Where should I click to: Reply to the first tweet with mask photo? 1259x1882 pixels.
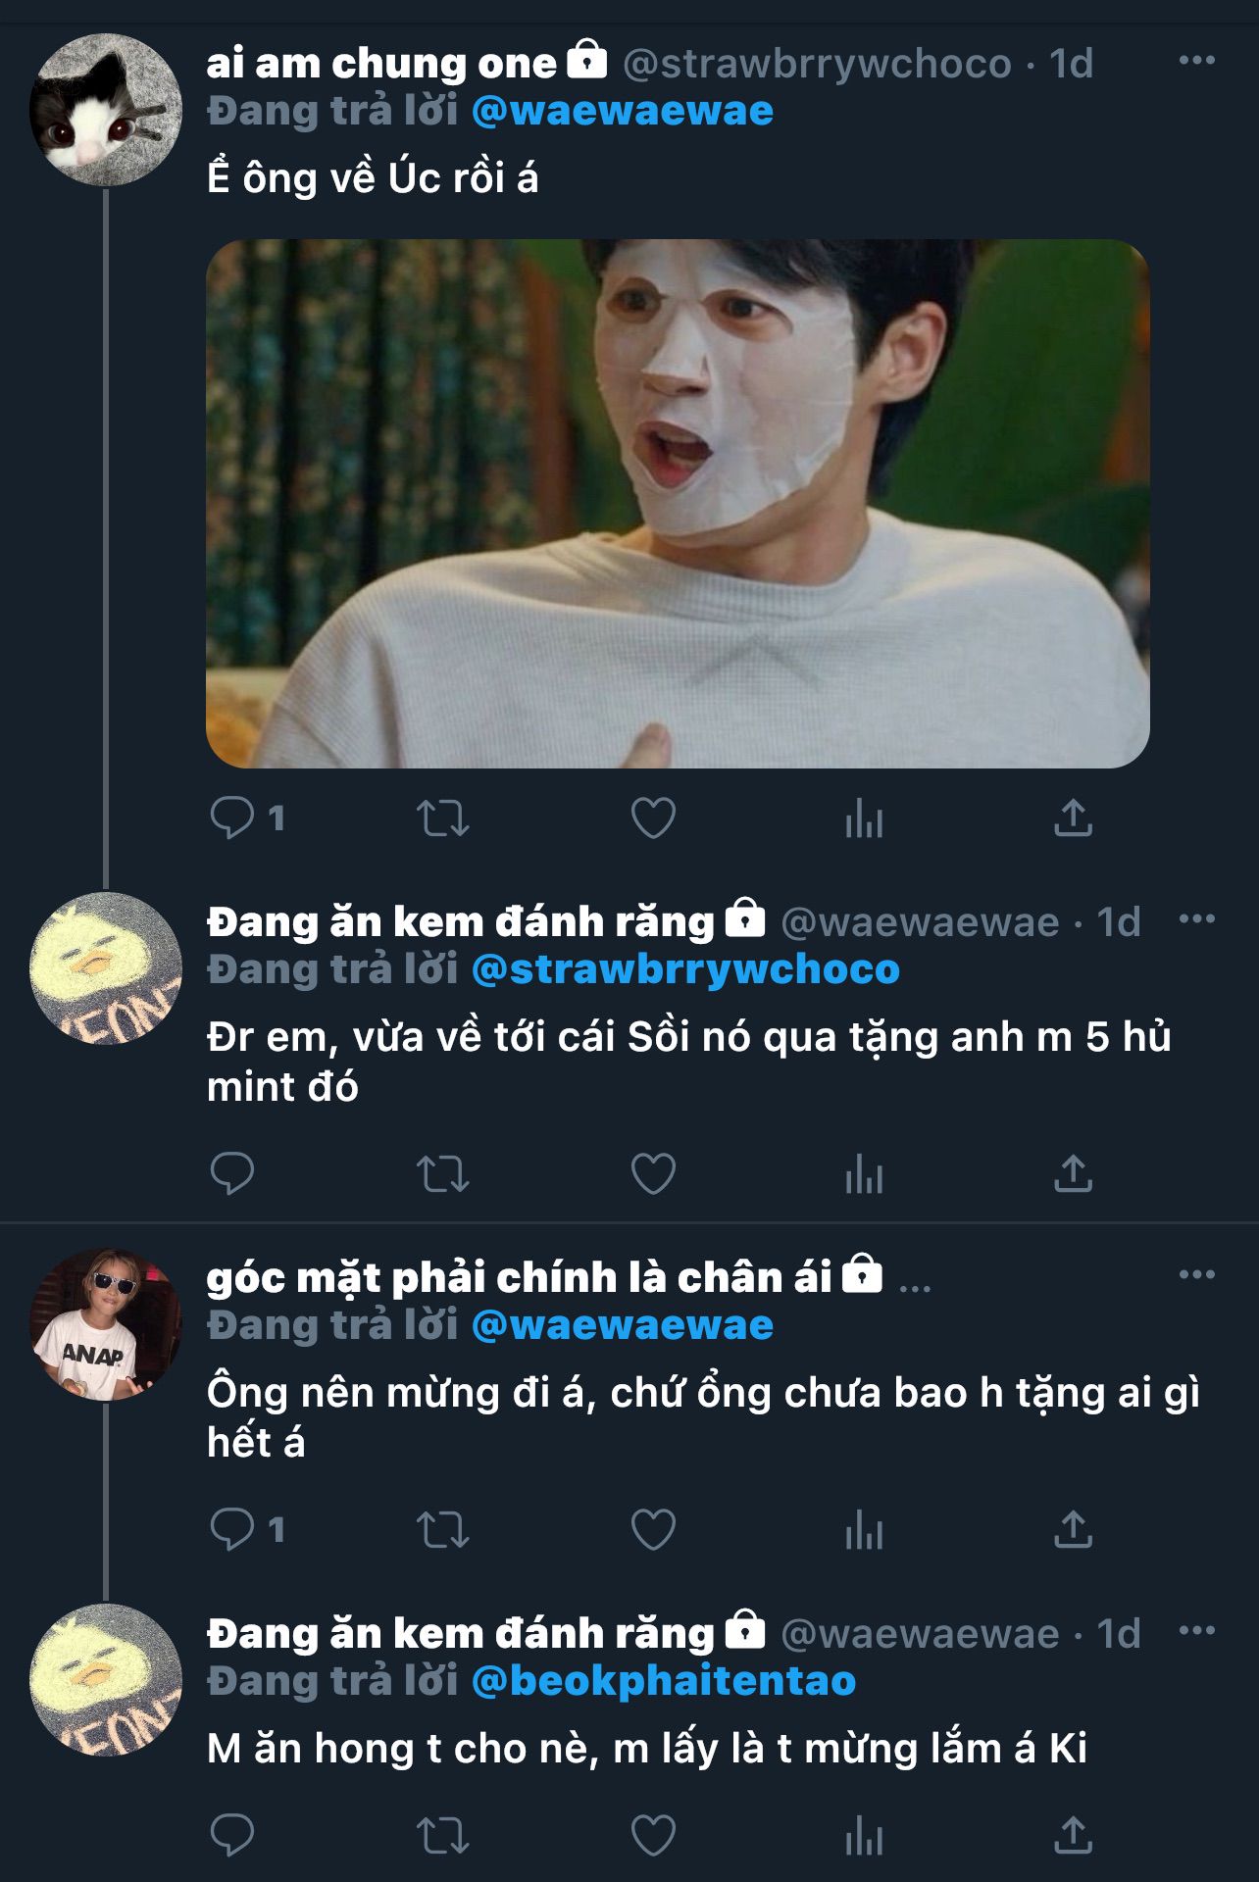(232, 817)
